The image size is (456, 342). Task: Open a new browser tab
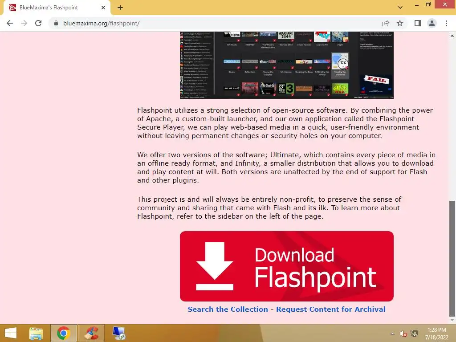click(x=120, y=8)
